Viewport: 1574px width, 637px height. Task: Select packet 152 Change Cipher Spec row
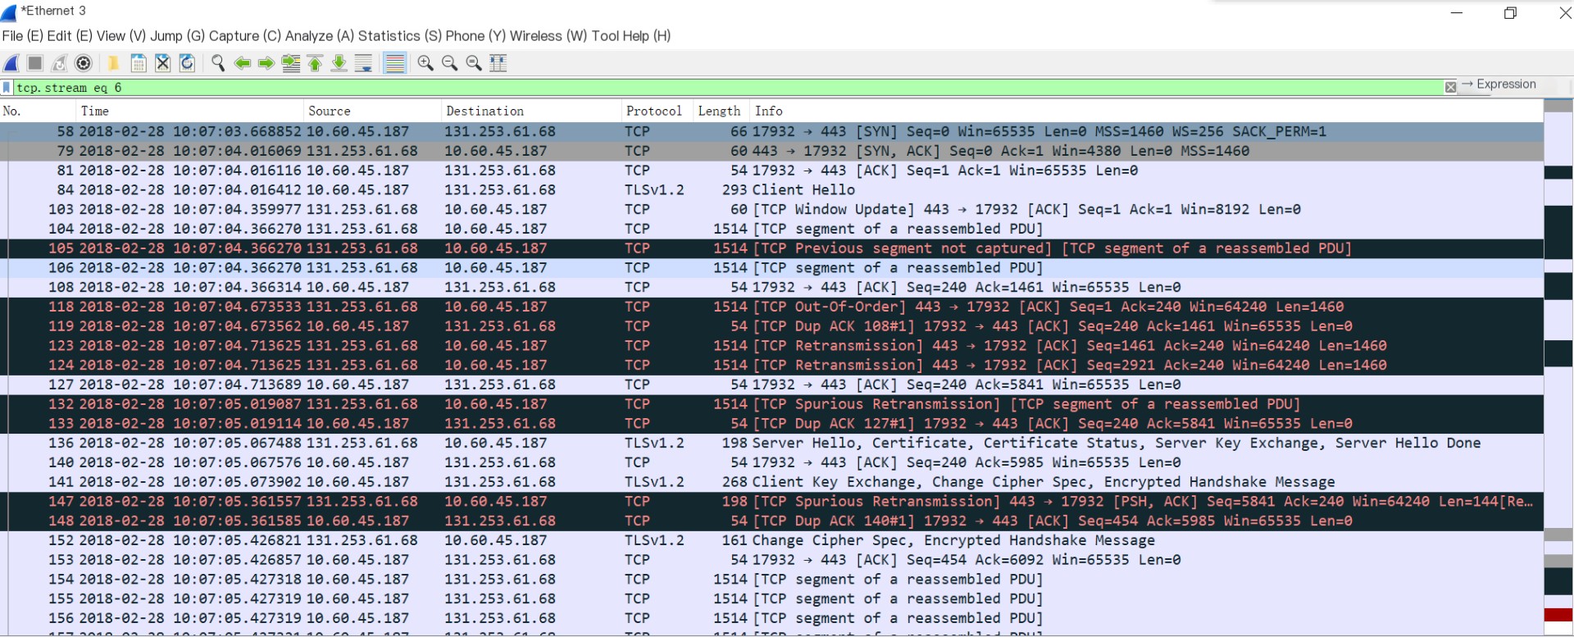point(771,540)
